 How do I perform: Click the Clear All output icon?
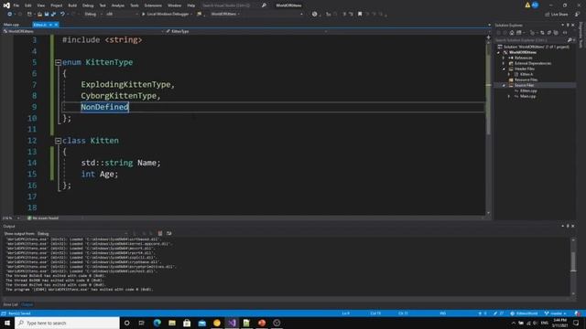160,234
